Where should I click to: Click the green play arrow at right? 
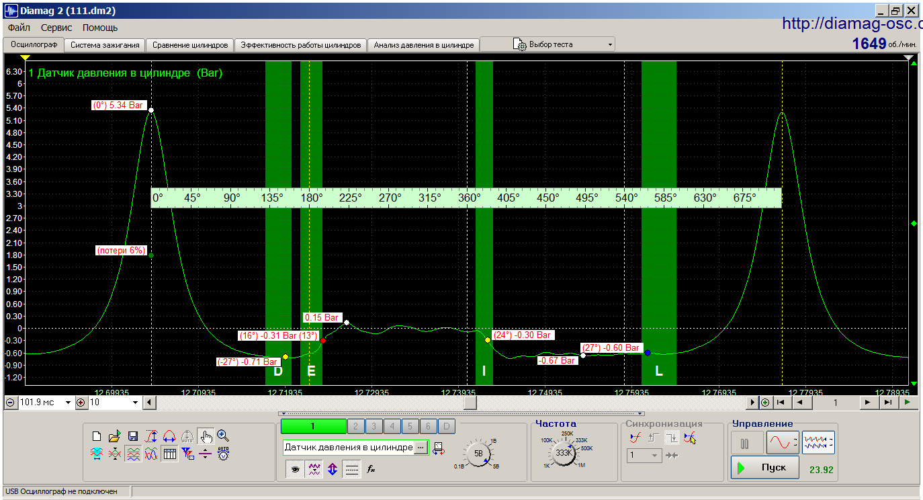pos(908,403)
